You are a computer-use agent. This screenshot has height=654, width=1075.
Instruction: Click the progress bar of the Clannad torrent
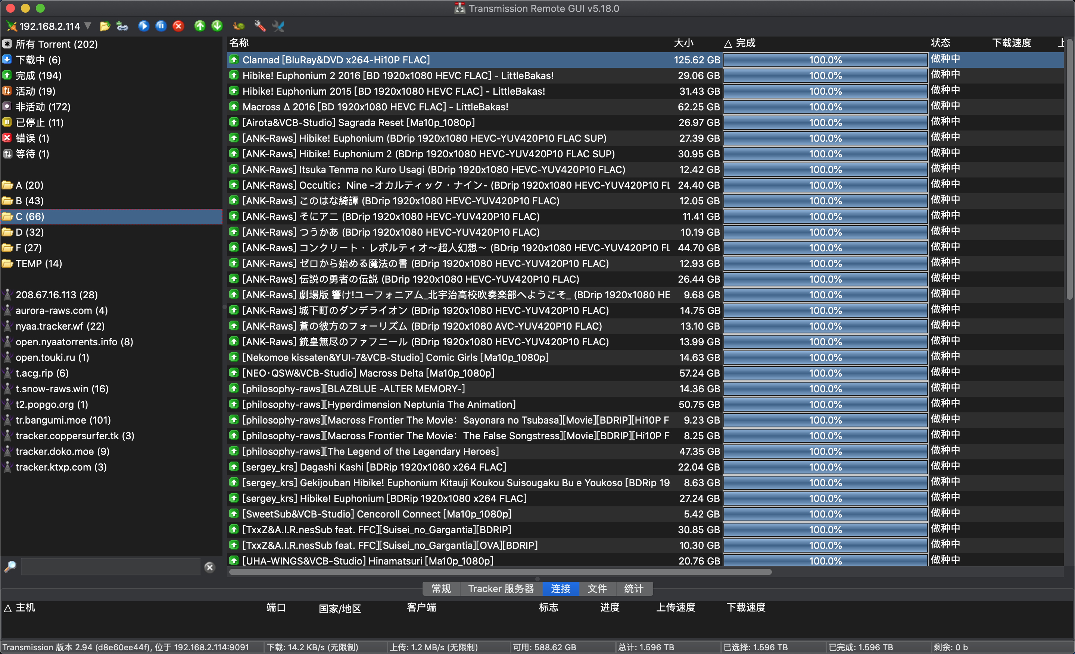pyautogui.click(x=825, y=60)
